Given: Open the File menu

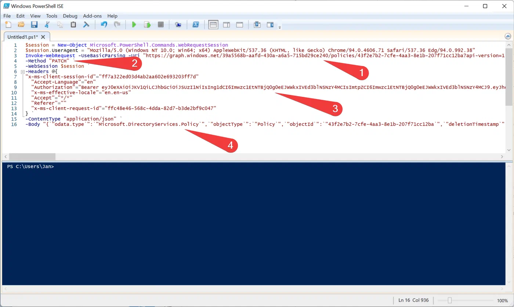Looking at the screenshot, I should tap(7, 16).
